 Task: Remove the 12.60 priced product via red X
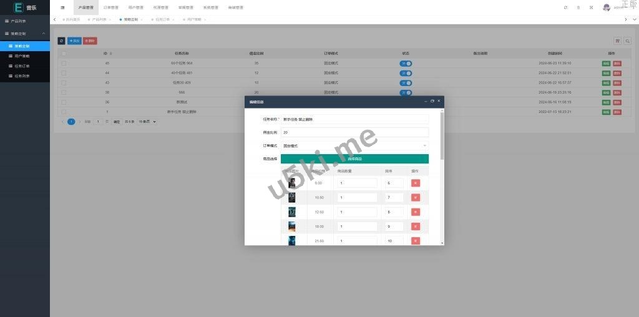pos(416,212)
